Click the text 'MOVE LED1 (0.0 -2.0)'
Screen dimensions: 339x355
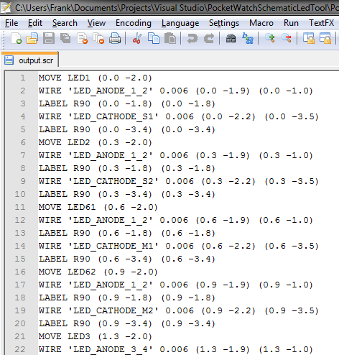[96, 78]
